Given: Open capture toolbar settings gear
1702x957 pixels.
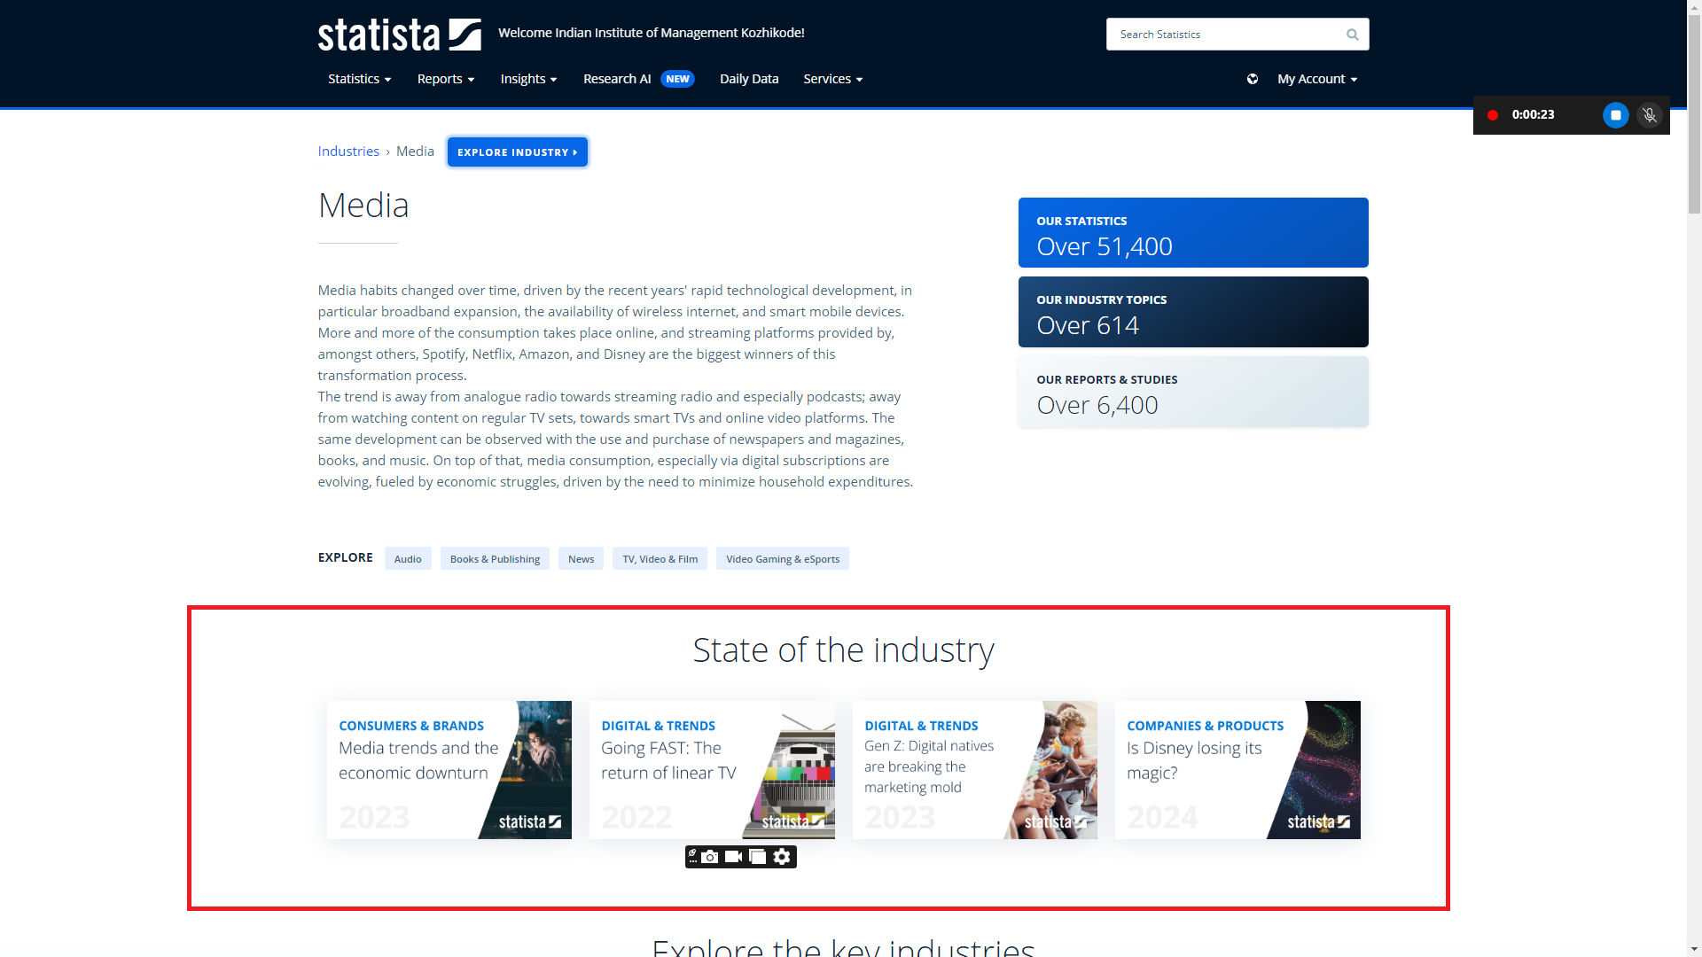Looking at the screenshot, I should point(782,857).
